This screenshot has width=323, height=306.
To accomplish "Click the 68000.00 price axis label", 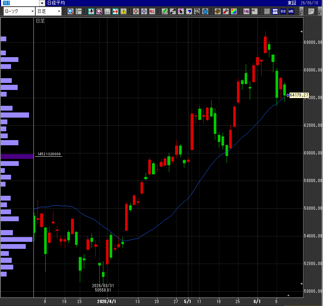I will [x=313, y=42].
